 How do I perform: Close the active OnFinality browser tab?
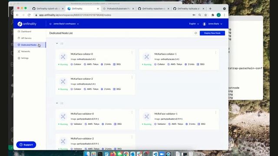pos(98,9)
